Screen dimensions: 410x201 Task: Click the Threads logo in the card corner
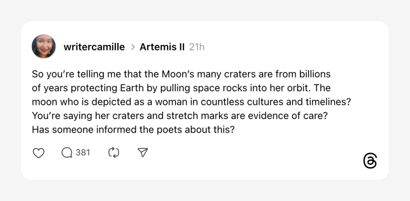(x=370, y=161)
